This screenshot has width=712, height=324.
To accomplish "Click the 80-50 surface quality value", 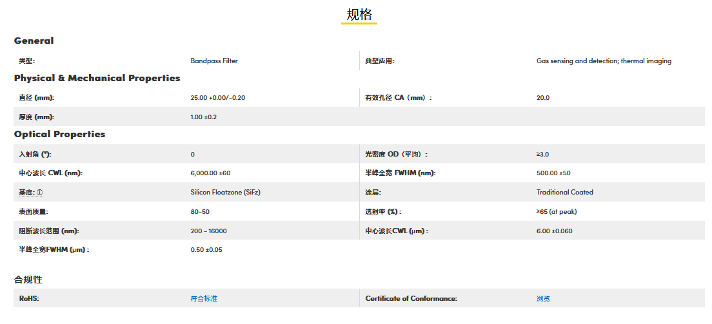I will 200,211.
